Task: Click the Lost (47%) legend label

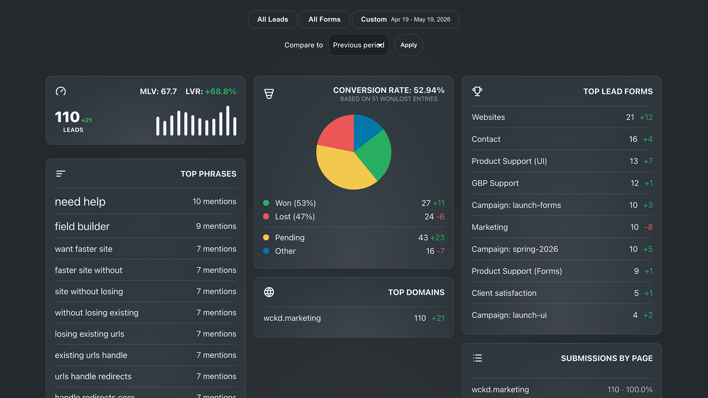Action: (295, 217)
